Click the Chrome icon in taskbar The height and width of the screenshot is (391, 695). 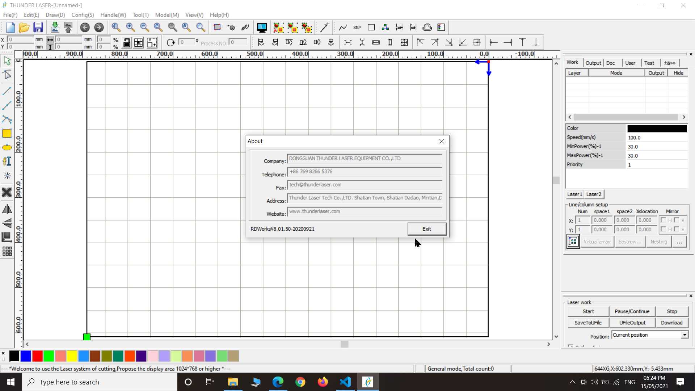click(x=300, y=382)
